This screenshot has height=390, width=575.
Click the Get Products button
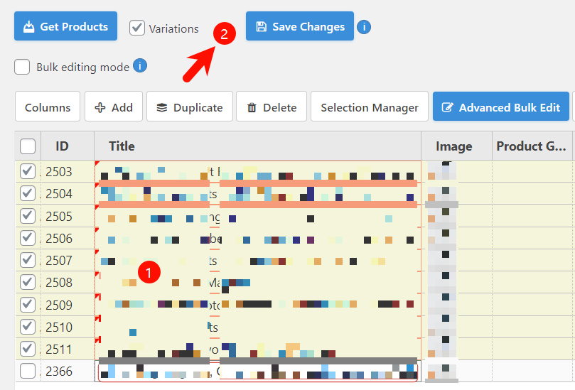coord(65,26)
